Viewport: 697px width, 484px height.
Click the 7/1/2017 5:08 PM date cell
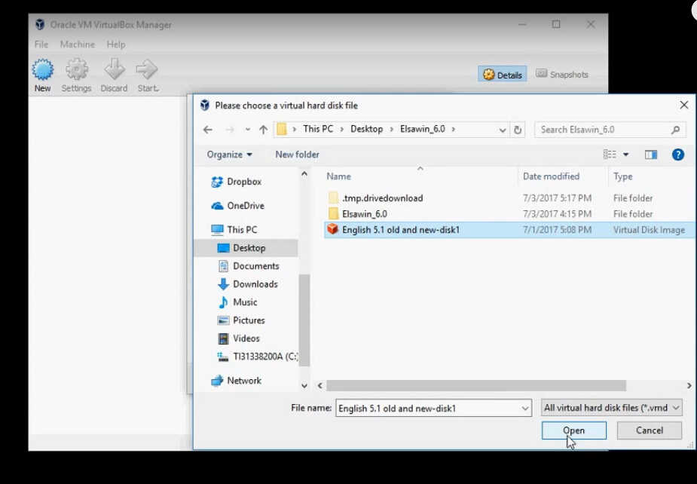point(557,230)
